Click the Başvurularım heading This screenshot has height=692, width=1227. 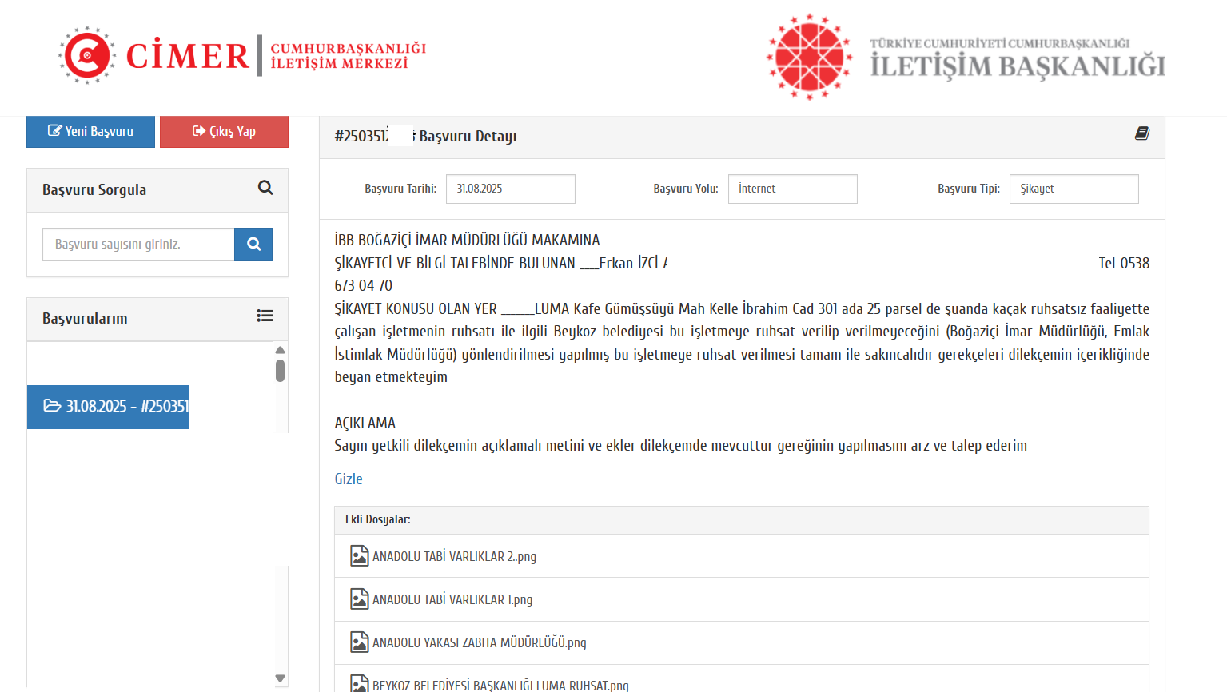tap(85, 318)
